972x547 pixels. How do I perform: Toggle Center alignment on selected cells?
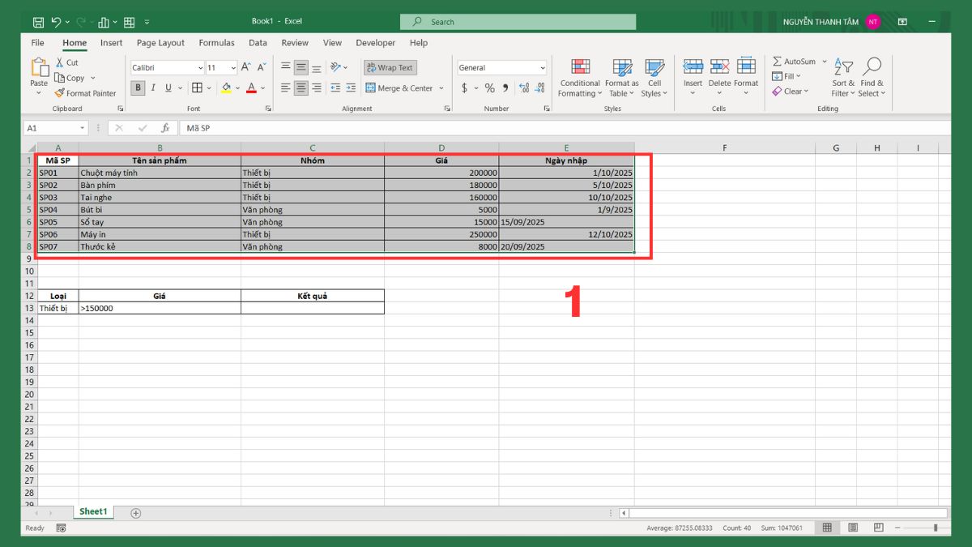(x=300, y=87)
